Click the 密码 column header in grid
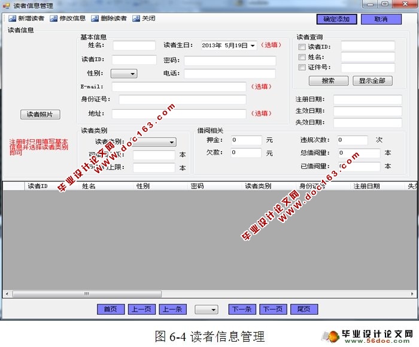Image resolution: width=419 pixels, height=347 pixels. pyautogui.click(x=214, y=186)
